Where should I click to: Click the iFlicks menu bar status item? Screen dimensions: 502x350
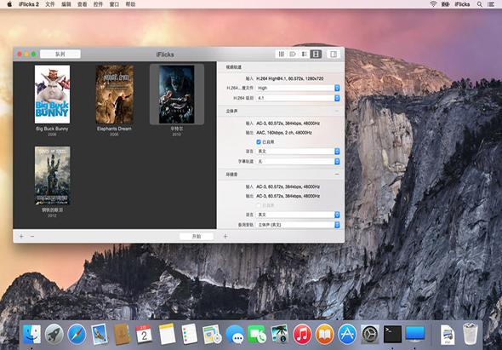[462, 4]
